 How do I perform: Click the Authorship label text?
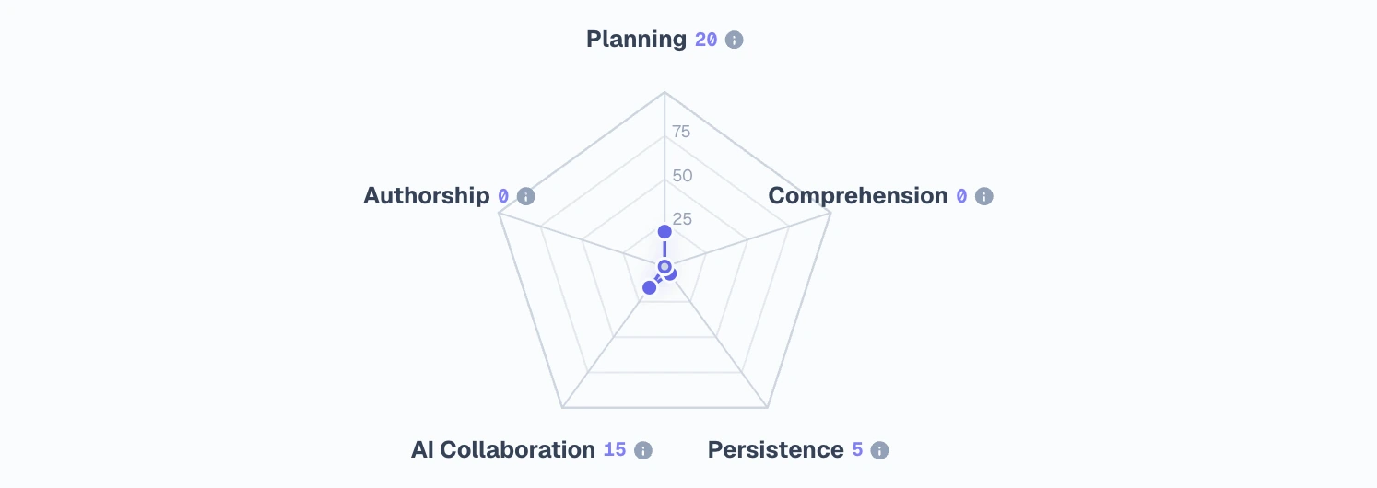(x=426, y=196)
